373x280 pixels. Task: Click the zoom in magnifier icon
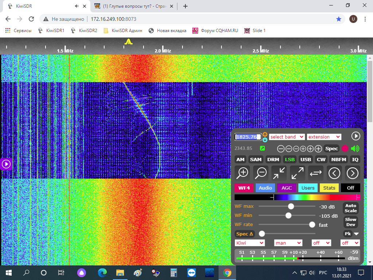pyautogui.click(x=243, y=173)
